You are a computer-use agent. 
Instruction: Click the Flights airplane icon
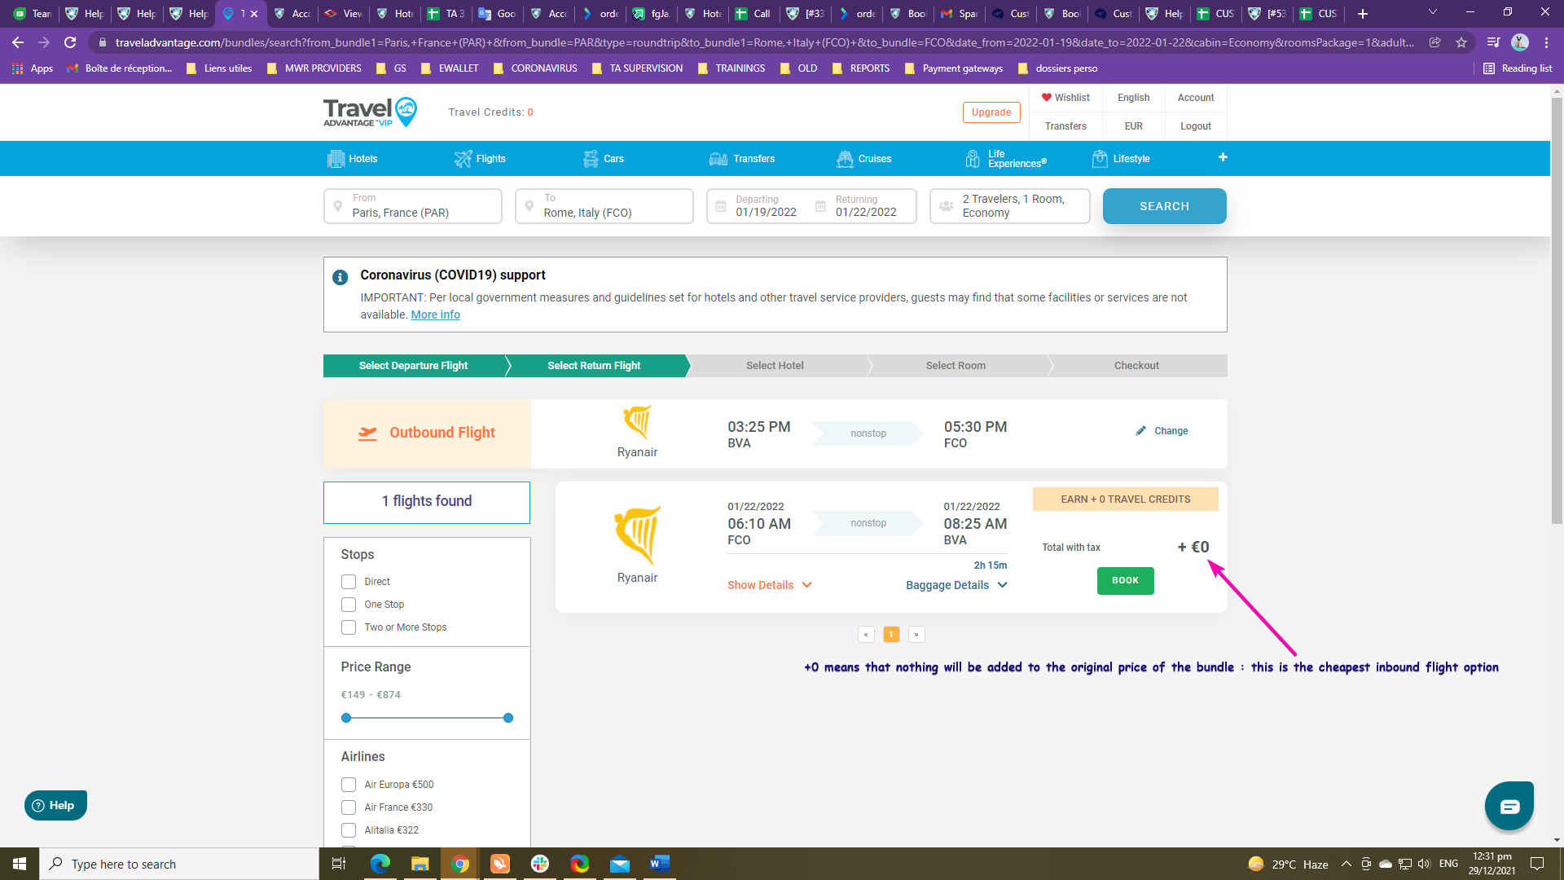[463, 159]
